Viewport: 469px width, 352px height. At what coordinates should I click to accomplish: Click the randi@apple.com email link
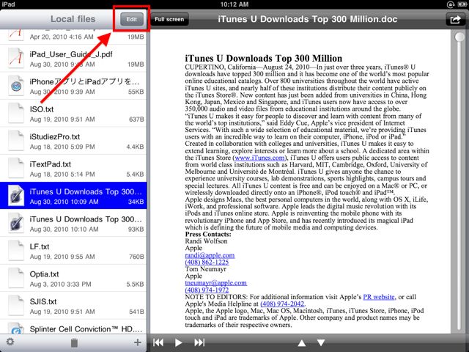(x=210, y=255)
